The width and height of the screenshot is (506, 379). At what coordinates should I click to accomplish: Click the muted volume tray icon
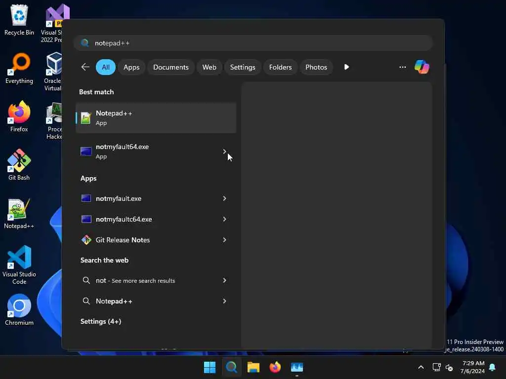(449, 367)
